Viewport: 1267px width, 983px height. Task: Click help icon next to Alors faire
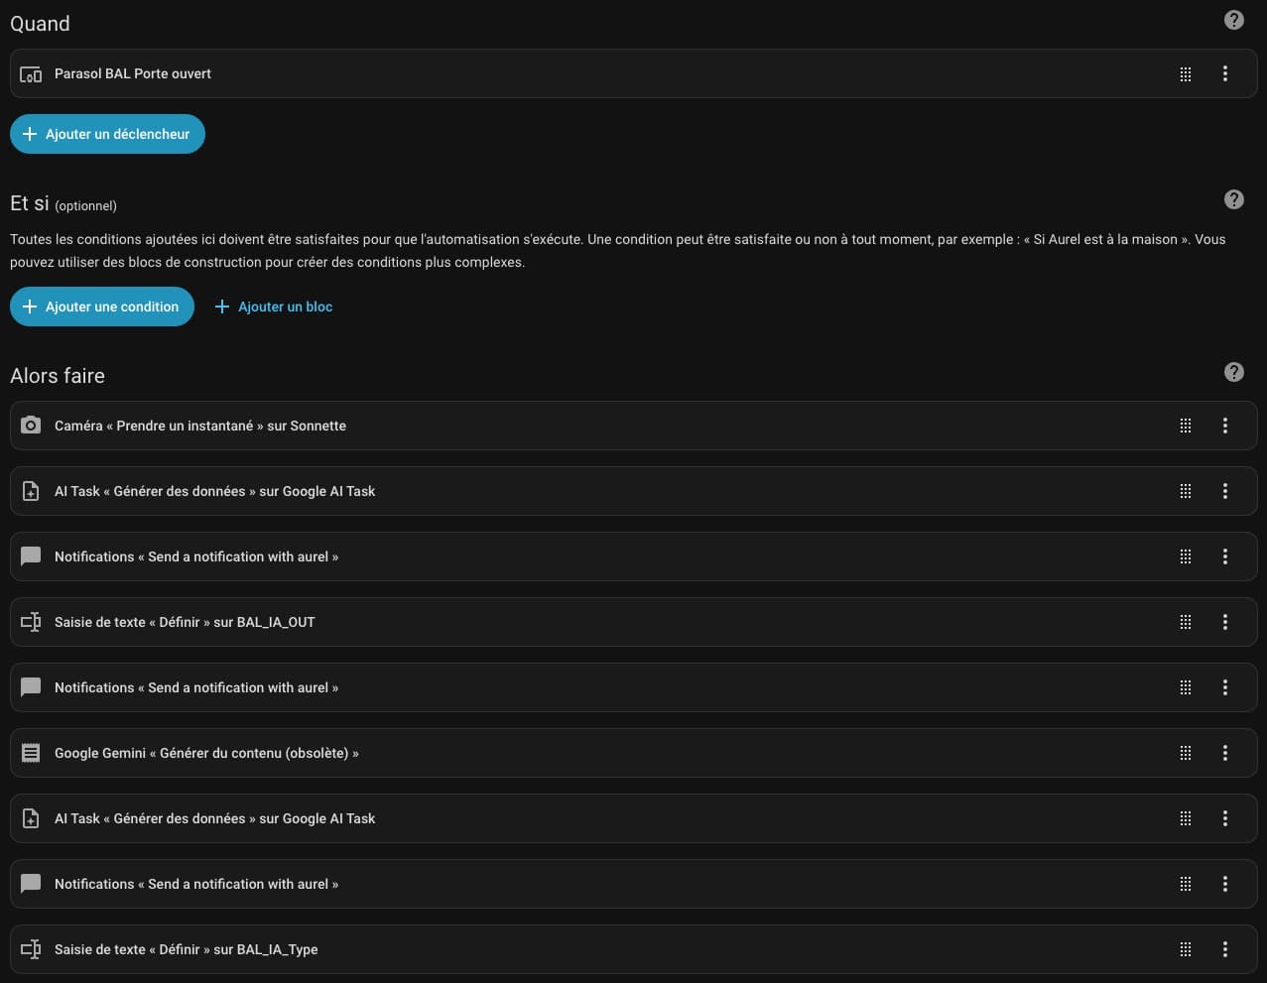click(x=1233, y=372)
